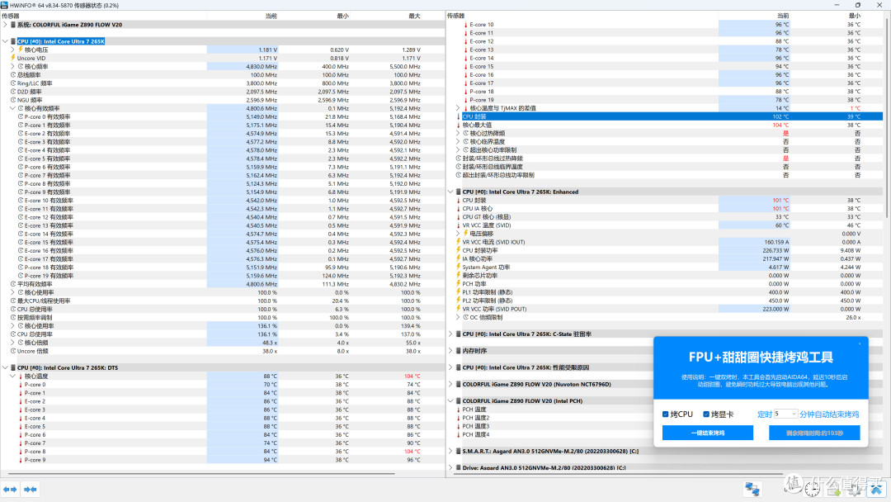
Task: Click the lightning icon beside CPU 封装功率
Action: click(458, 250)
